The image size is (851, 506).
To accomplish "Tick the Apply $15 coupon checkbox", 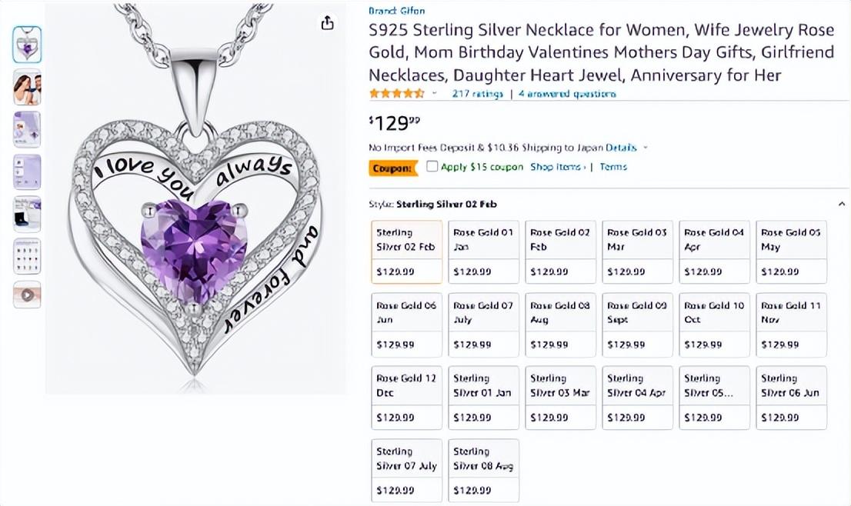I will (x=432, y=167).
